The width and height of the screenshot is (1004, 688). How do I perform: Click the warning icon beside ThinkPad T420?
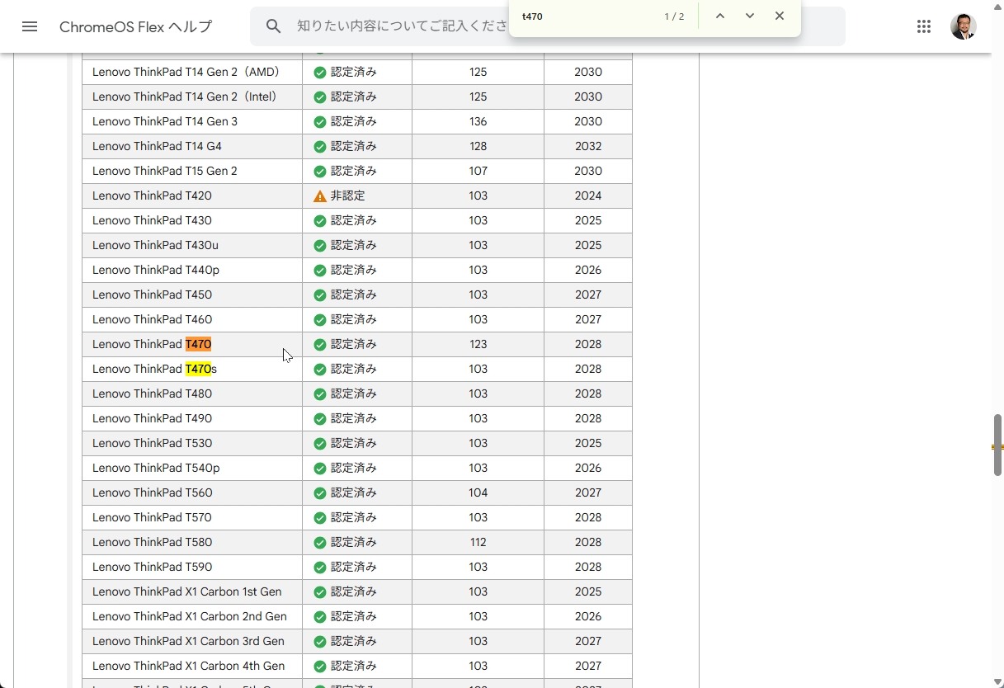320,196
